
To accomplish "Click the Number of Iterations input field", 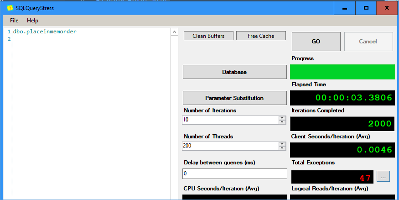I will click(x=231, y=120).
